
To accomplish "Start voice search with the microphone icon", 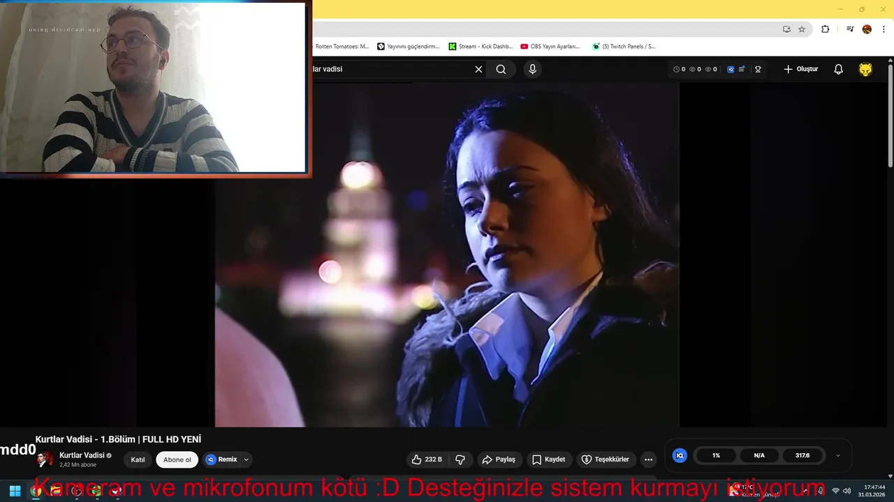I will [x=532, y=69].
